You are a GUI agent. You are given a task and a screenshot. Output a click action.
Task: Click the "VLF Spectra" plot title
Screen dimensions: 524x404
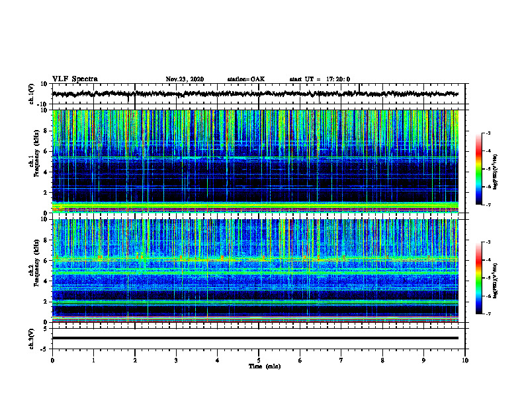(75, 79)
